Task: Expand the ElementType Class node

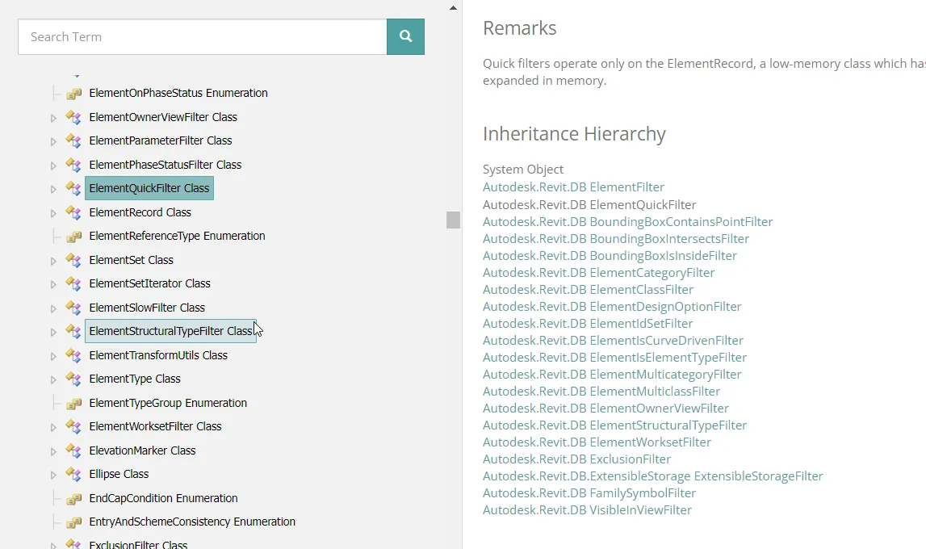Action: (x=53, y=380)
